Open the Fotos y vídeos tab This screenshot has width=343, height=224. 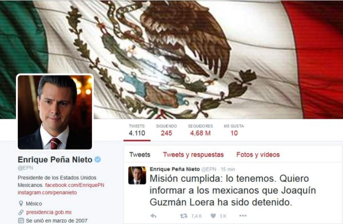[x=258, y=155]
